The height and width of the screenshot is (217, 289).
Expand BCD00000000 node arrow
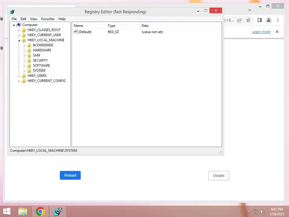tap(24, 45)
